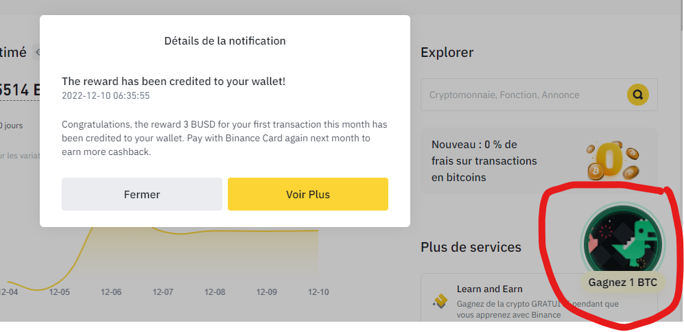Select the 12-06 date on the chart axis
The width and height of the screenshot is (684, 332).
coord(111,292)
